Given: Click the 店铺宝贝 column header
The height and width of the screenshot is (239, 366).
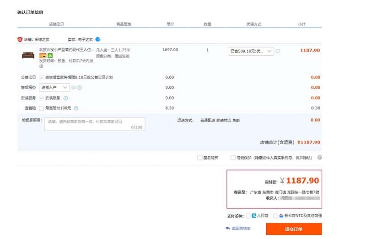Looking at the screenshot, I should click(x=56, y=24).
